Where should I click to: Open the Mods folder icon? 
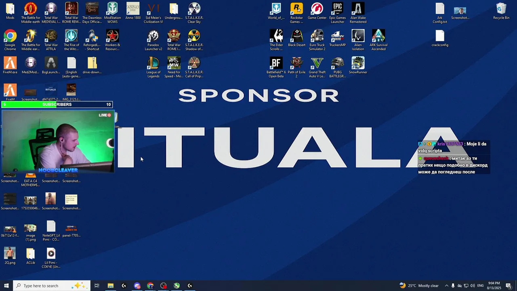tap(10, 11)
